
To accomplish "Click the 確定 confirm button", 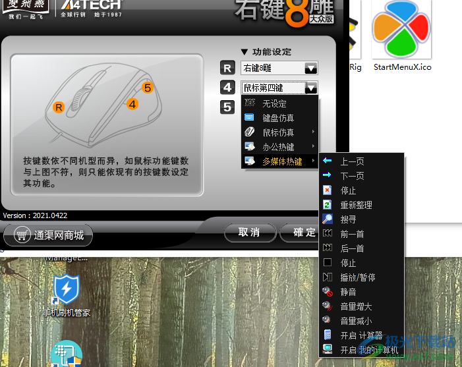I will tap(300, 233).
